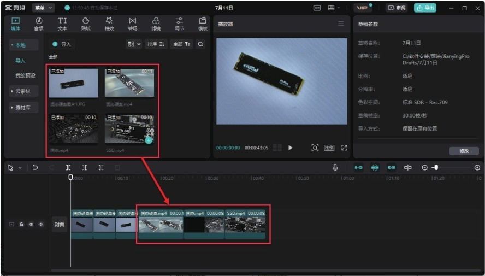Open the 菜单 dropdown menu
485x276 pixels.
coord(43,8)
